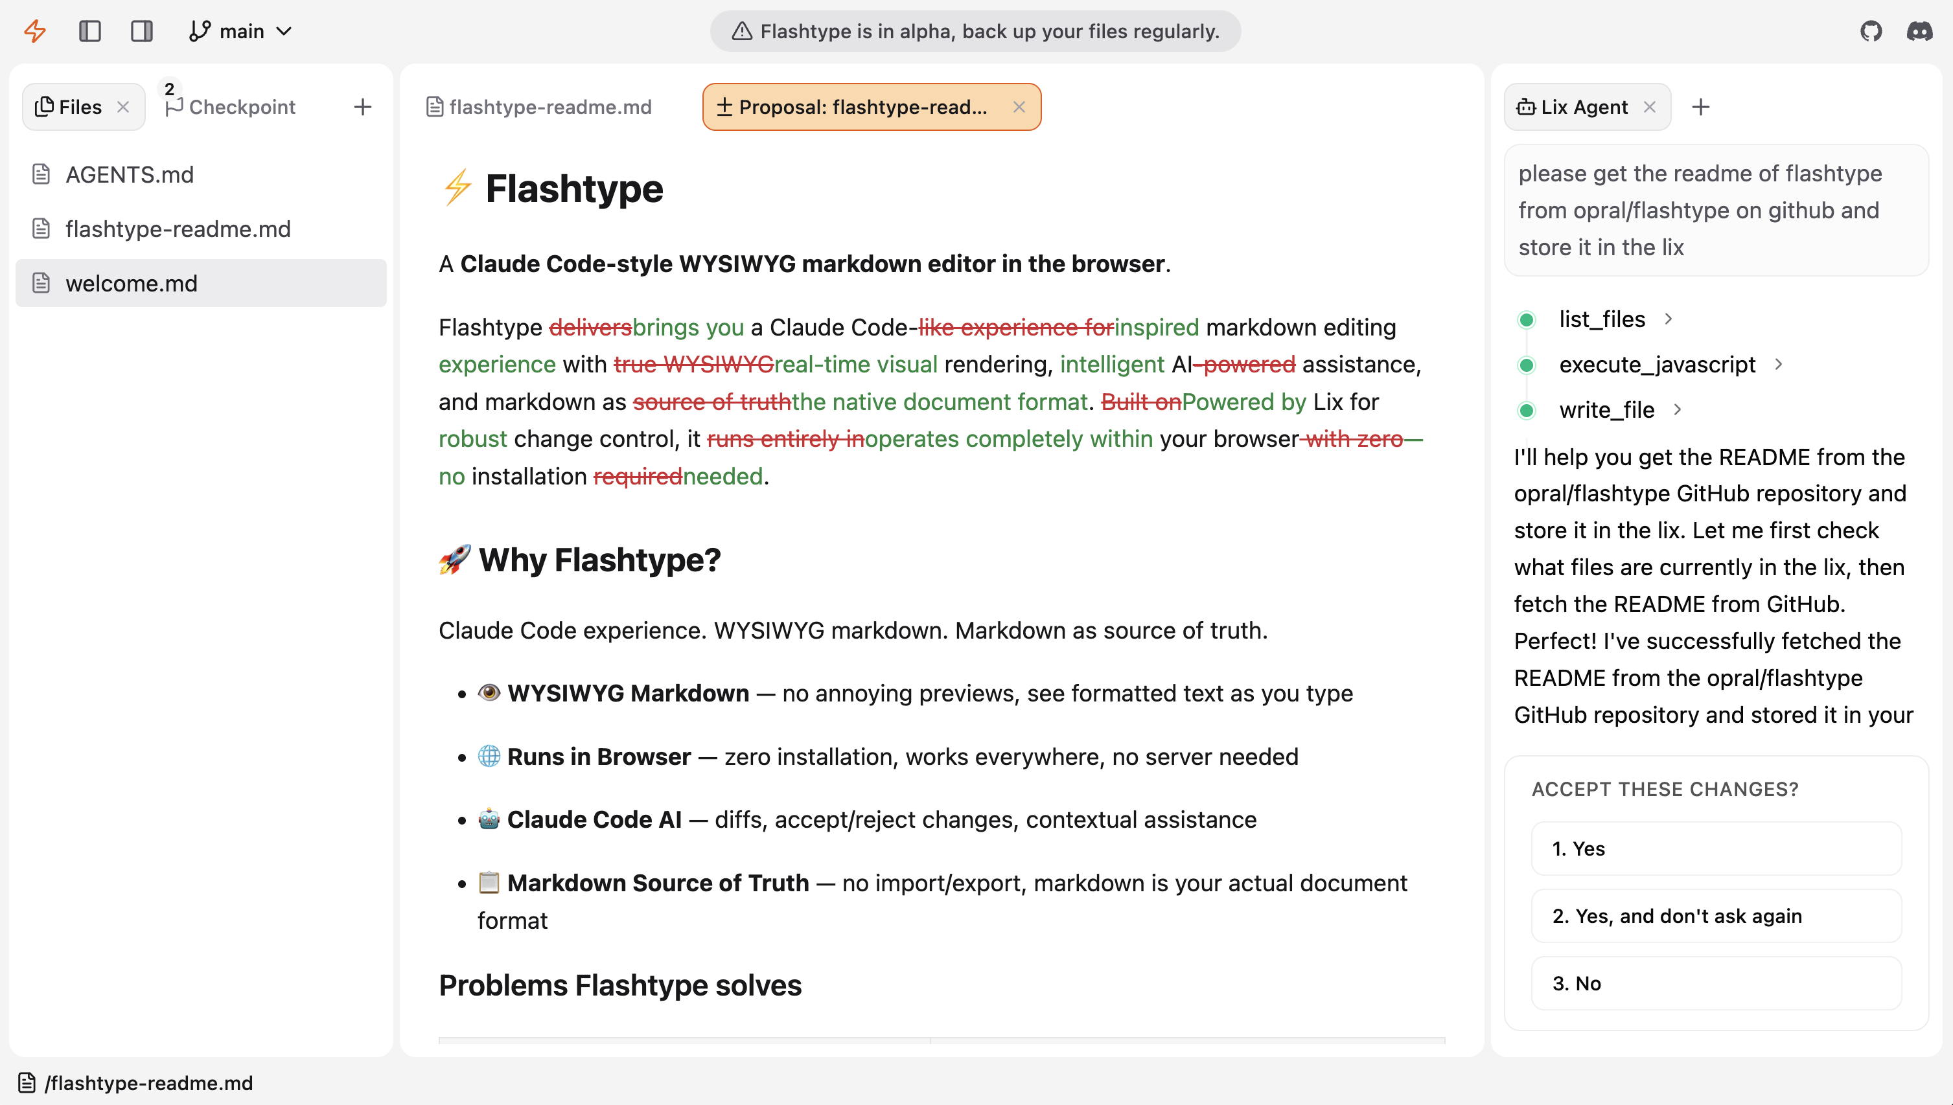Expand the write_file tool call

(1608, 410)
